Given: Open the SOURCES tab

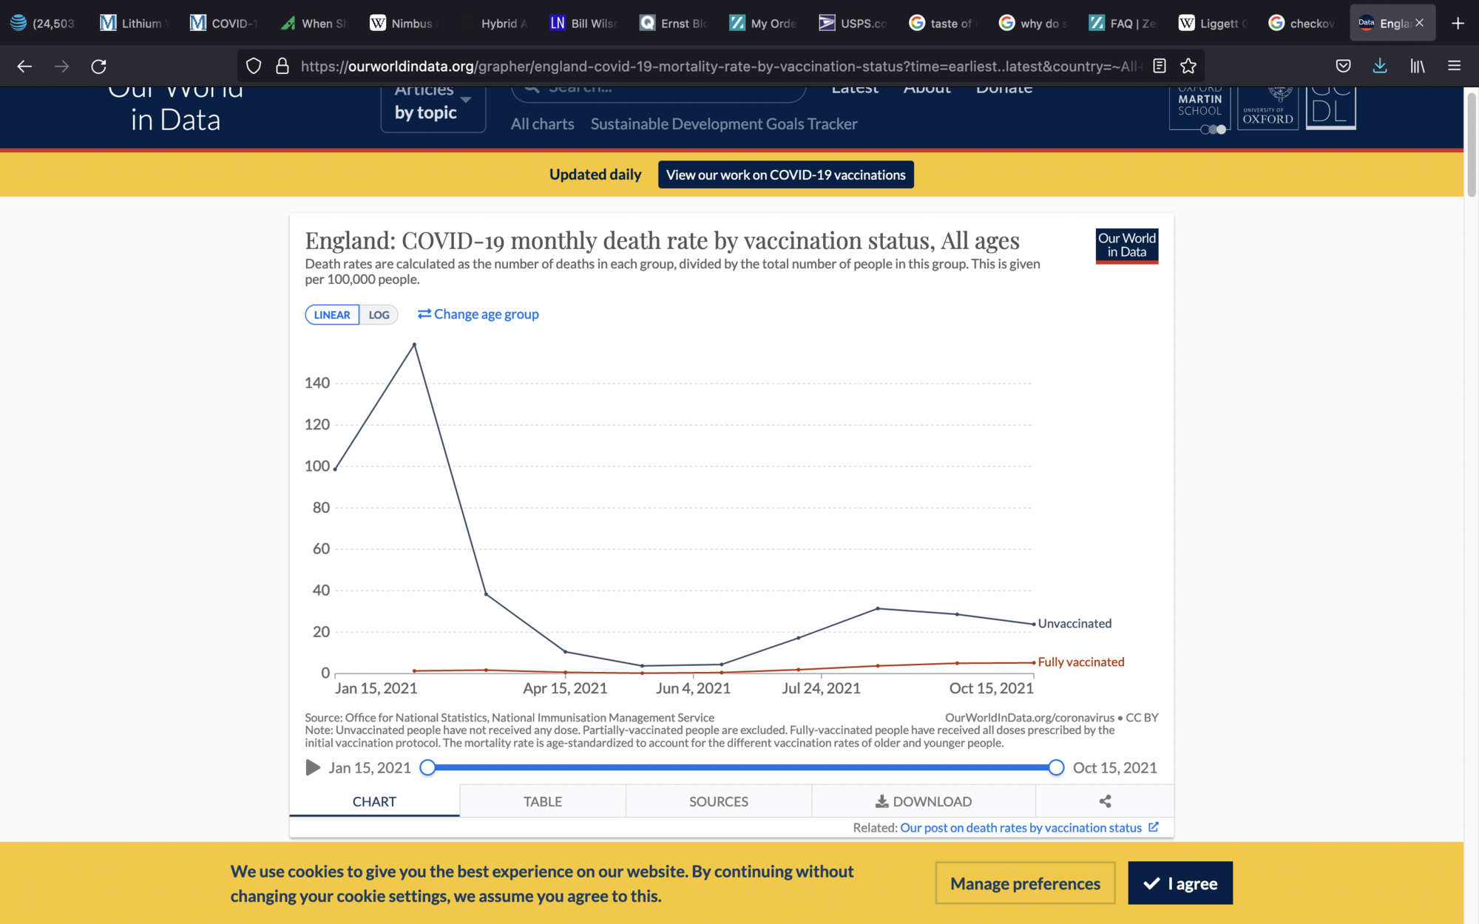Looking at the screenshot, I should tap(718, 801).
